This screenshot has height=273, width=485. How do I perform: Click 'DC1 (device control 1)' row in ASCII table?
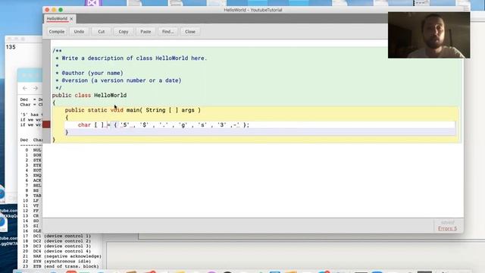tap(57, 236)
